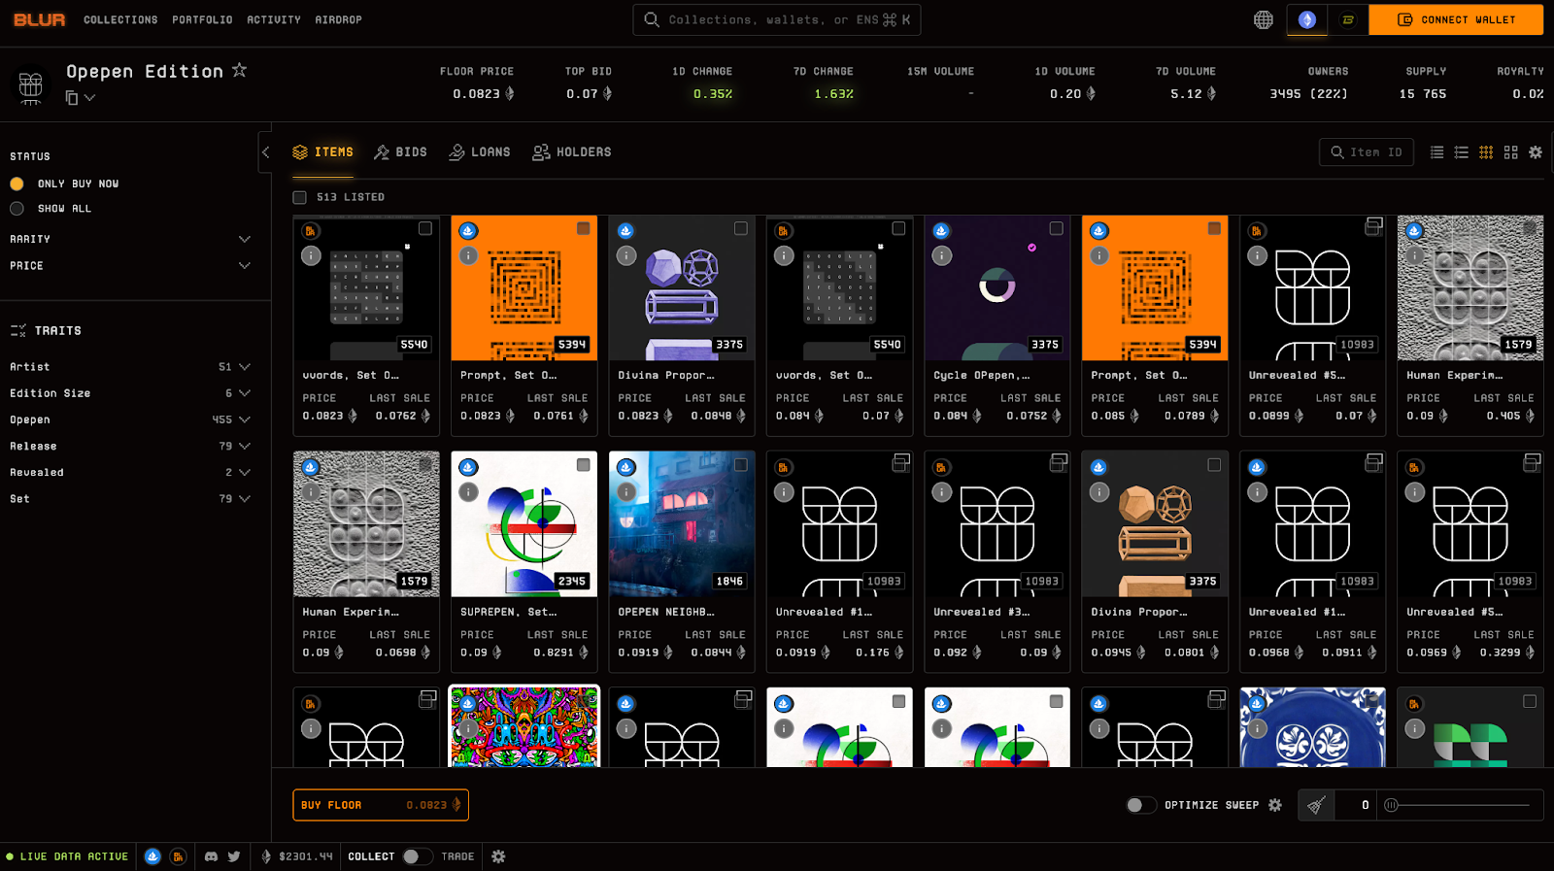Expand the Rarity filter
1554x871 pixels.
130,239
